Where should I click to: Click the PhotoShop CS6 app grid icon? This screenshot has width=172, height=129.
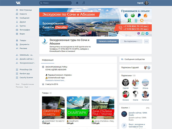[x=17, y=70]
